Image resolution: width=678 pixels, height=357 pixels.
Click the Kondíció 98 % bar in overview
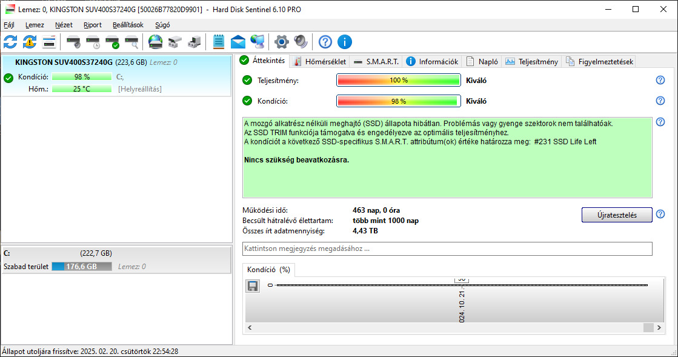(x=398, y=101)
